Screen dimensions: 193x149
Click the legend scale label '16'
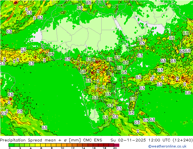(x=94, y=148)
